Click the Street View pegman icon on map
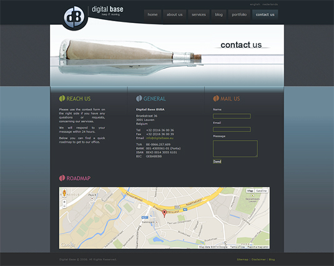The width and height of the screenshot is (334, 266). 64,193
